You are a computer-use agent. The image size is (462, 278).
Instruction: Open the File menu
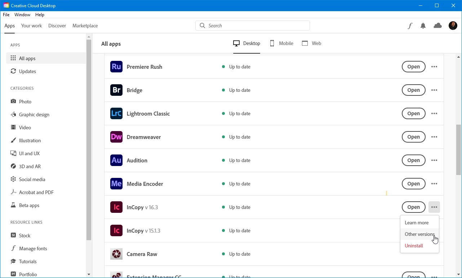click(6, 15)
